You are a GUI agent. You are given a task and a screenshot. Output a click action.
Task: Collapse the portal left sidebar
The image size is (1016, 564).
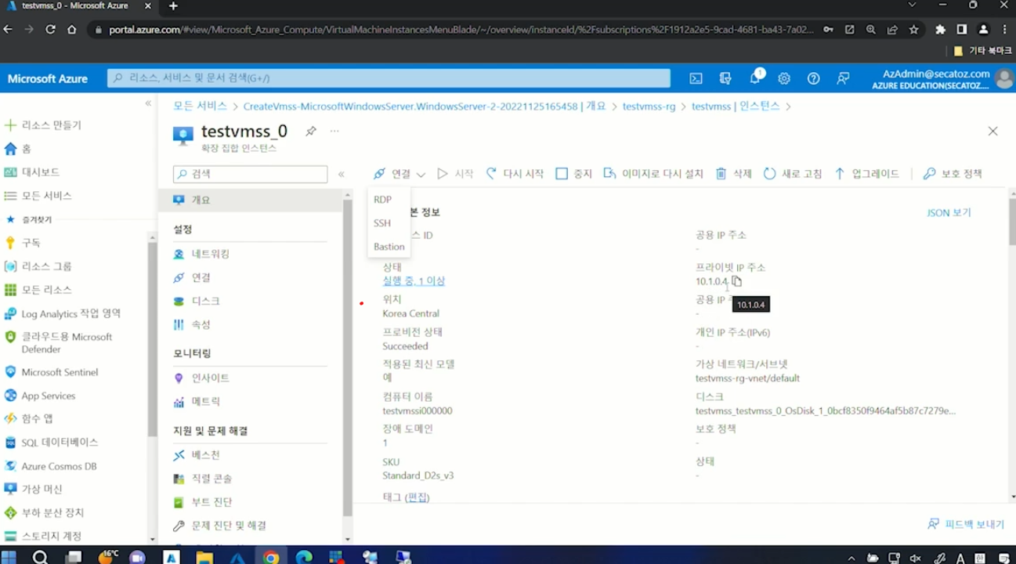point(148,103)
